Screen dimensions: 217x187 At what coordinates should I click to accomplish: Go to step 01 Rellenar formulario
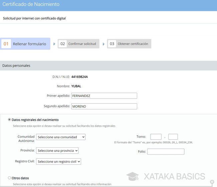coord(25,44)
